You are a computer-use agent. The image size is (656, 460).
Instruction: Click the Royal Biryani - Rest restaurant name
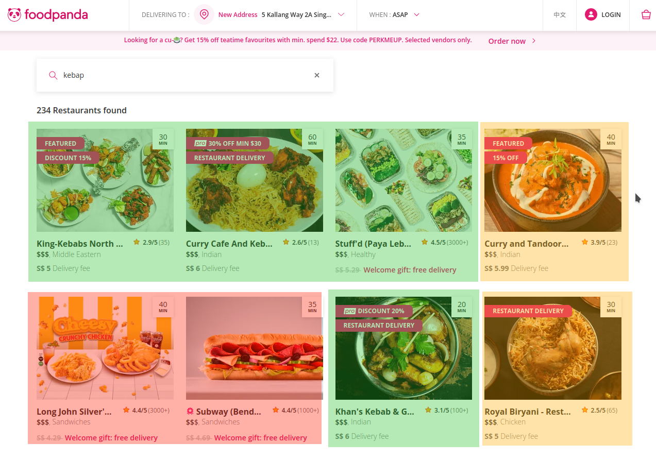coord(528,412)
